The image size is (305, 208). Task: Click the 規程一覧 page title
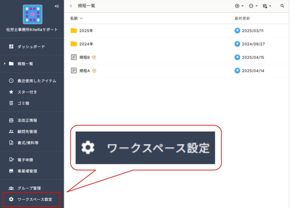(87, 6)
